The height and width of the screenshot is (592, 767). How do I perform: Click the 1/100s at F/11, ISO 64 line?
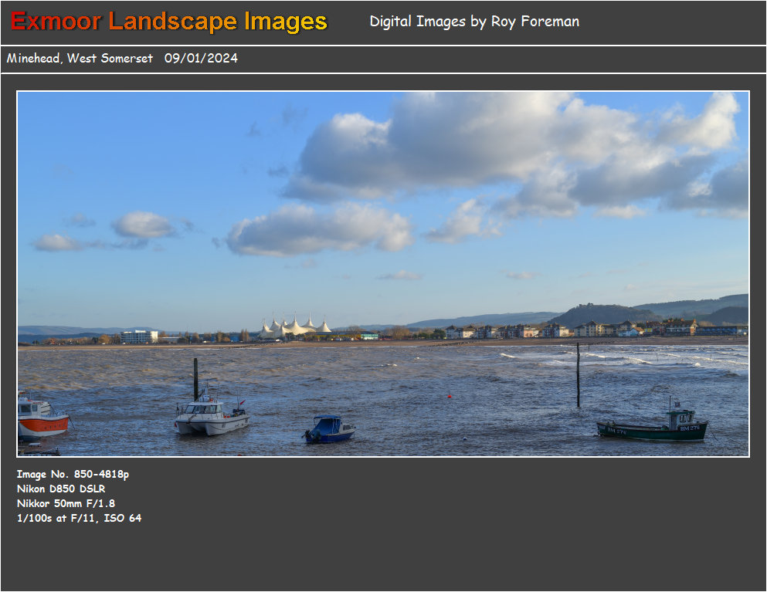(x=79, y=518)
